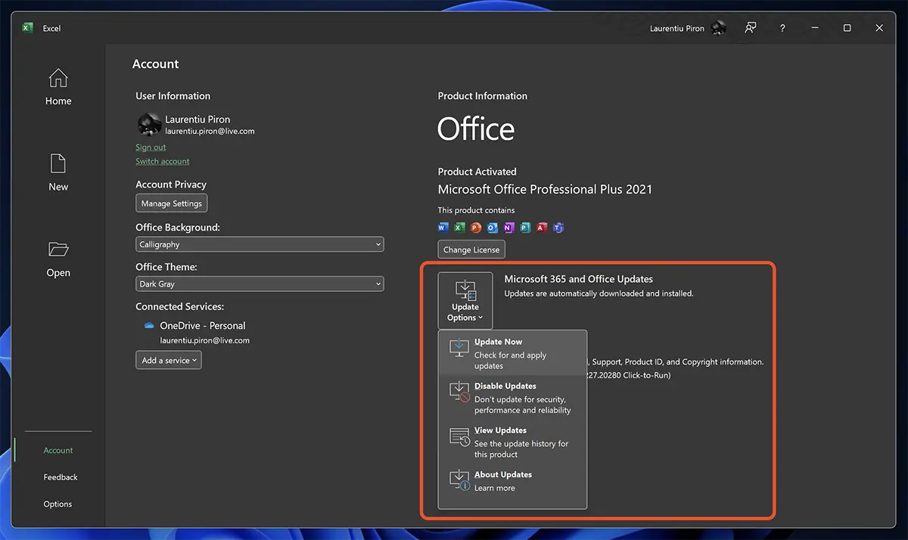Click the large Office logo
908x540 pixels.
pyautogui.click(x=476, y=129)
